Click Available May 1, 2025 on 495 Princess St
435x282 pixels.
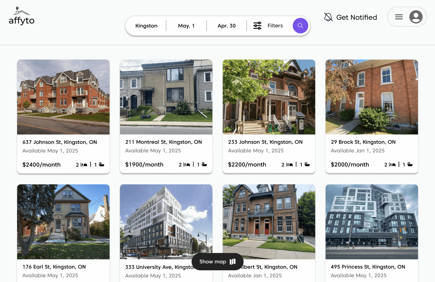point(358,275)
